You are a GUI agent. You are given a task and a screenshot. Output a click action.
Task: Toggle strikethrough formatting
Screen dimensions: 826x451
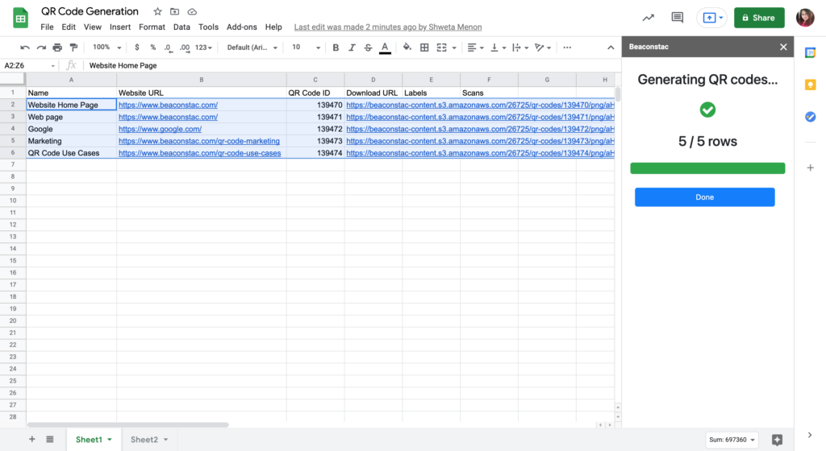click(x=368, y=48)
